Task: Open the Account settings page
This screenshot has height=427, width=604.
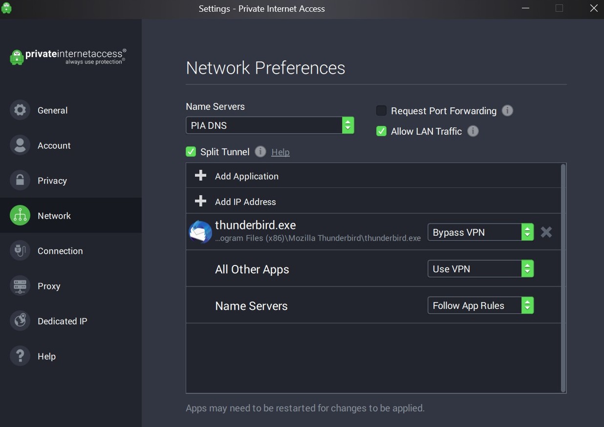Action: (54, 145)
